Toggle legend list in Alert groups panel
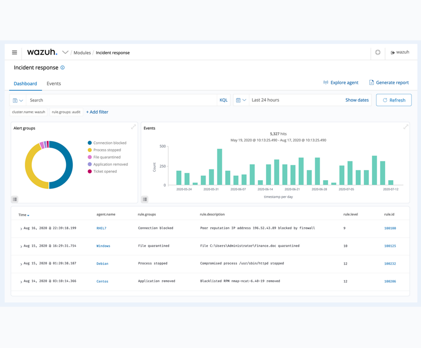421x348 pixels. (15, 199)
